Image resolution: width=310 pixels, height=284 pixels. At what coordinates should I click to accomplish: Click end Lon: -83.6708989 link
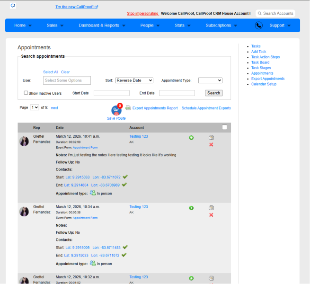[106, 185]
